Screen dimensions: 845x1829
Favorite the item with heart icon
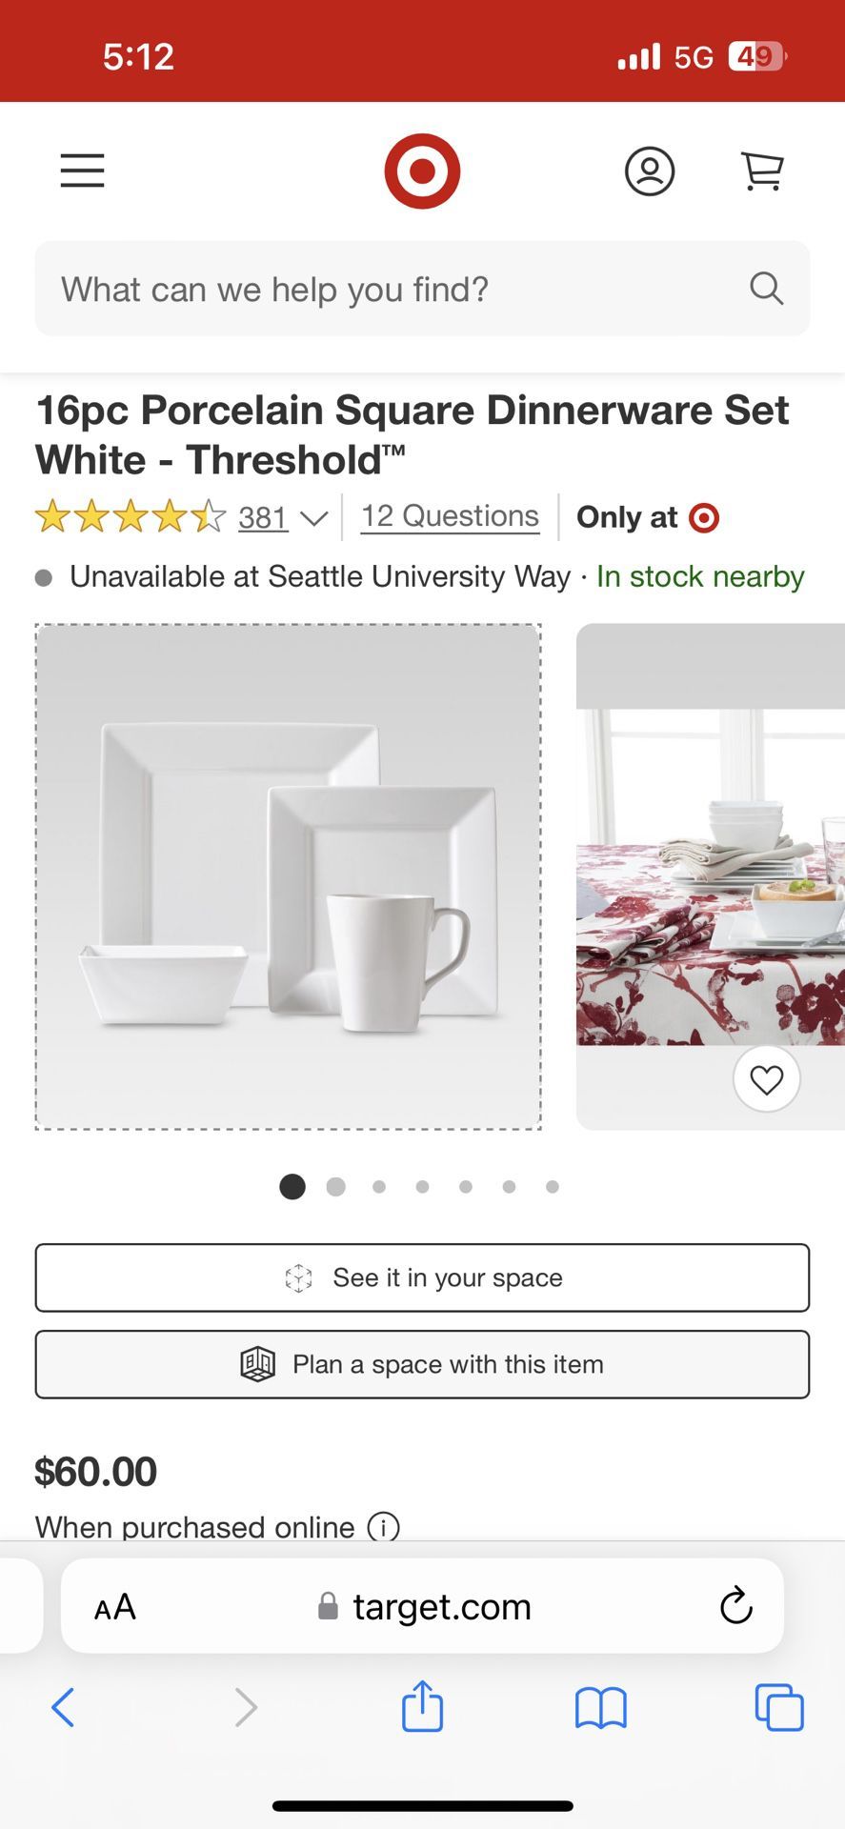click(766, 1078)
